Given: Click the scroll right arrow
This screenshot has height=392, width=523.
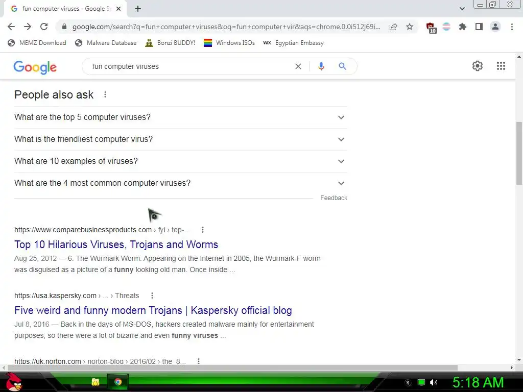Looking at the screenshot, I should (x=512, y=367).
